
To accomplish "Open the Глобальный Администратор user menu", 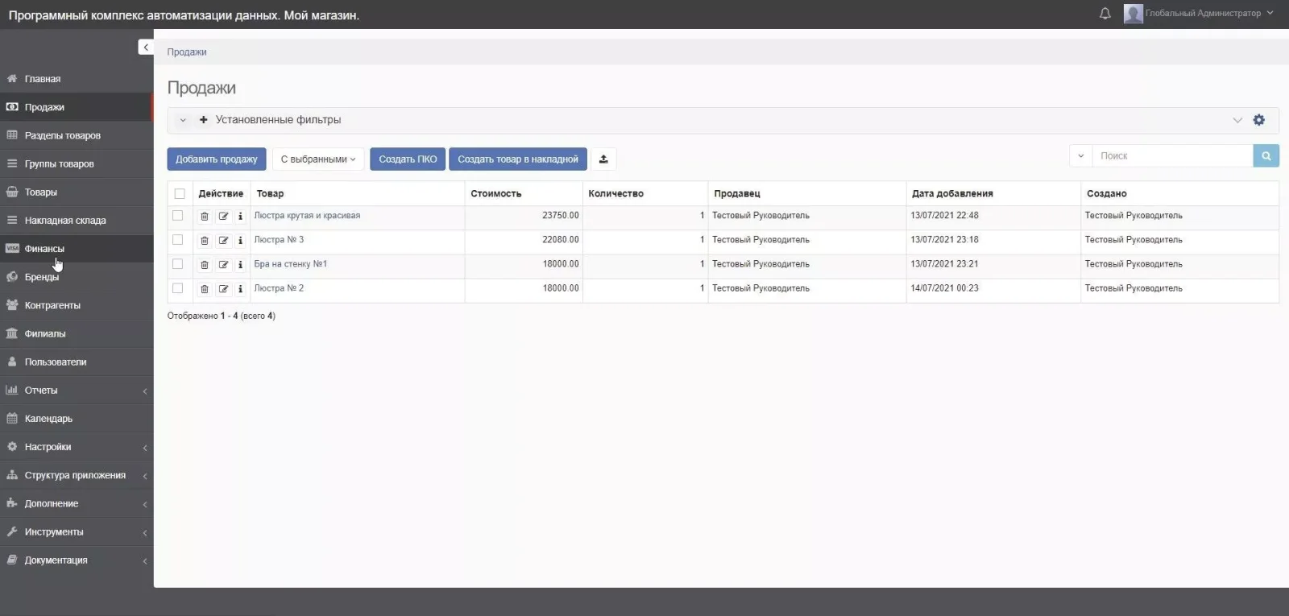I will [1200, 14].
